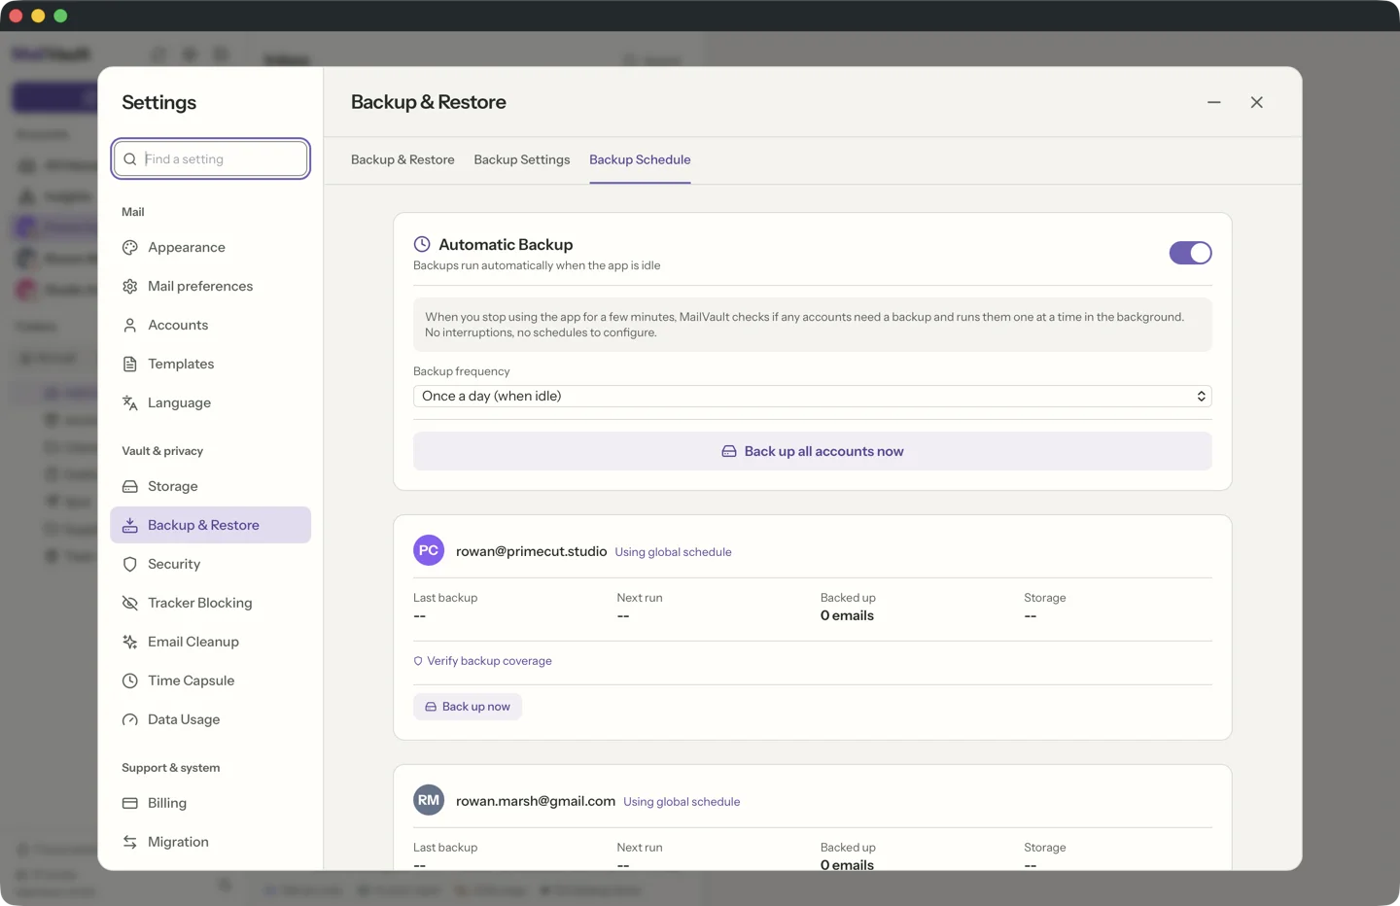Open Billing card icon
This screenshot has height=906, width=1400.
[x=130, y=803]
